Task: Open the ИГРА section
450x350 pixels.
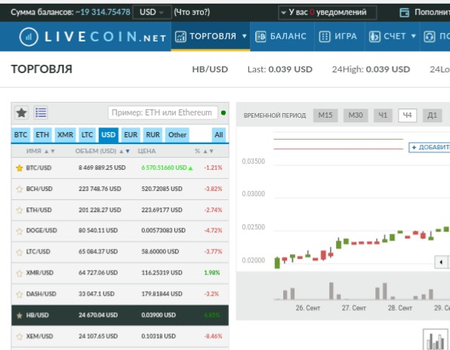Action: 338,36
